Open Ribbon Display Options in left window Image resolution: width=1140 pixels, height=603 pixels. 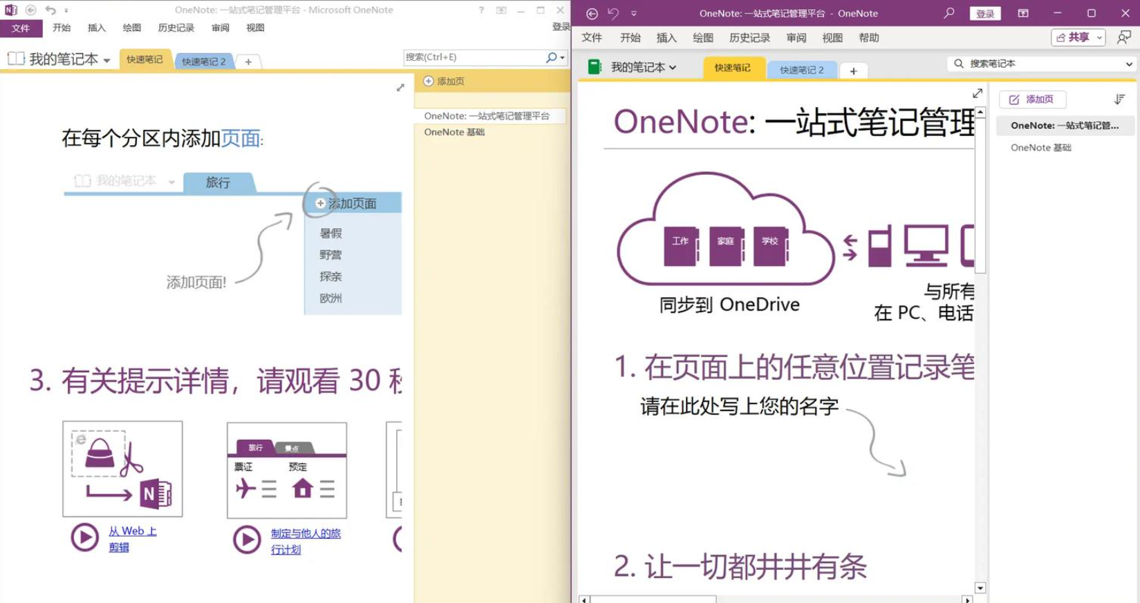(501, 10)
